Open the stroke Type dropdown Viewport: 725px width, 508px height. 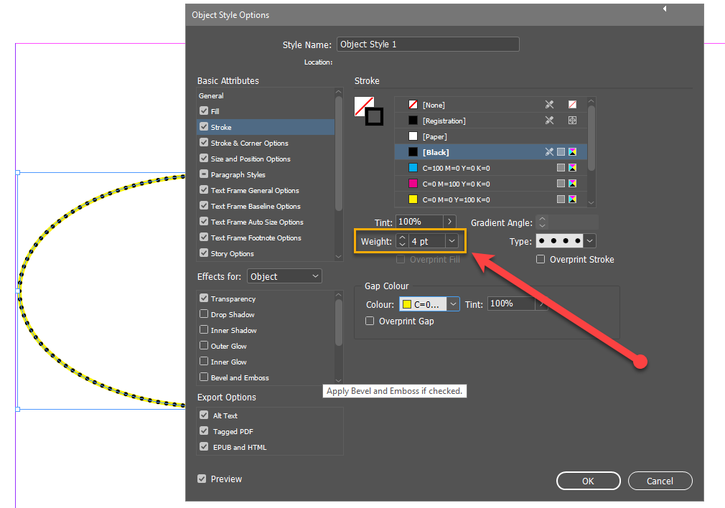coord(589,240)
